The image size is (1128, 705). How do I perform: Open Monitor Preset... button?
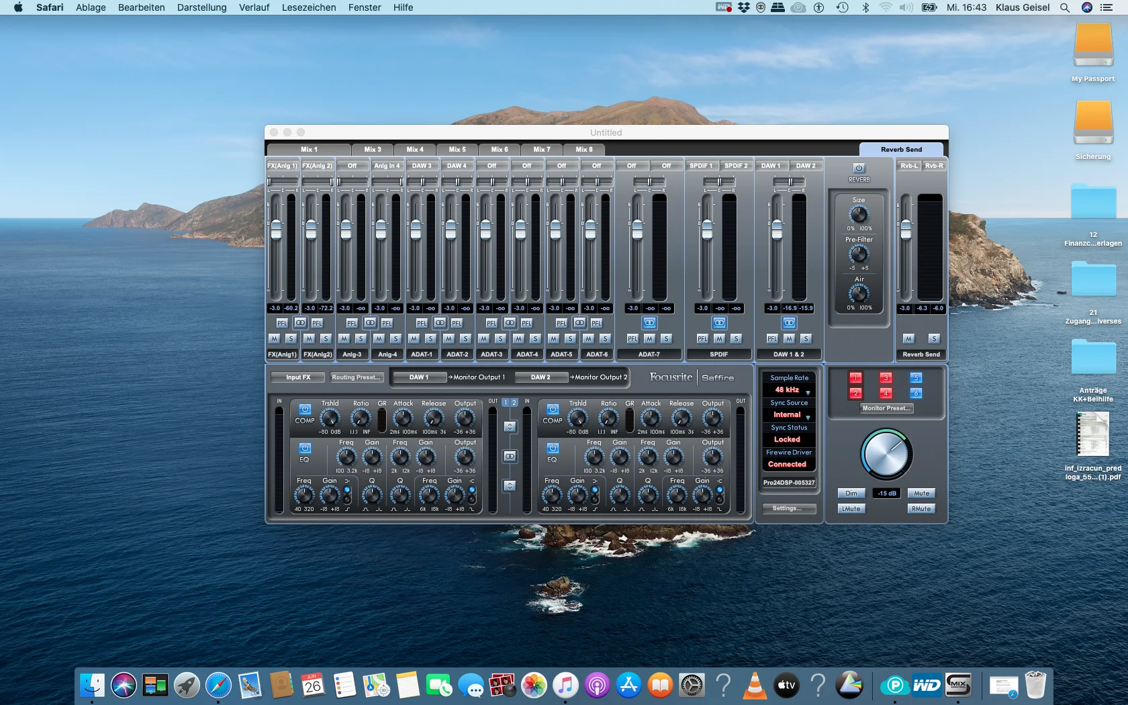[x=886, y=408]
